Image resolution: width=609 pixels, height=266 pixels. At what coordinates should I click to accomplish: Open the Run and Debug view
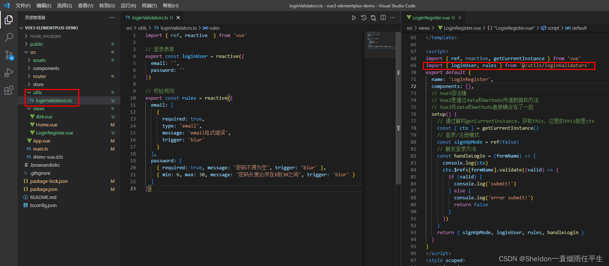(x=9, y=73)
